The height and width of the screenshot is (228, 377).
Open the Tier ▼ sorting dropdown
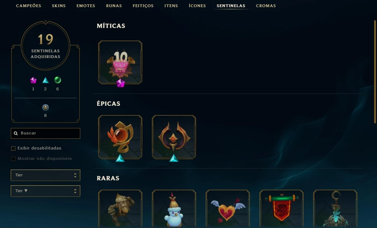[46, 191]
